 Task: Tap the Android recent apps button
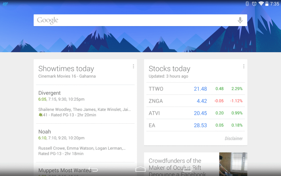click(x=187, y=169)
